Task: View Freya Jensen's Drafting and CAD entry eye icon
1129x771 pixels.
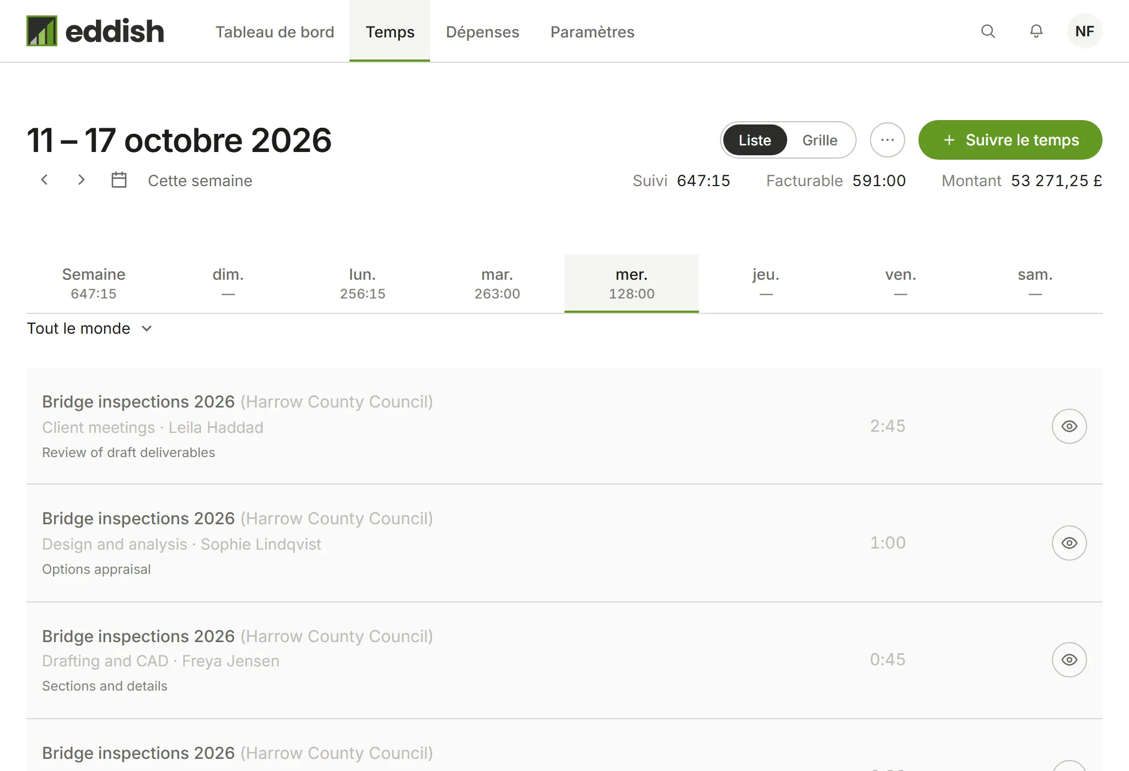Action: click(x=1069, y=660)
